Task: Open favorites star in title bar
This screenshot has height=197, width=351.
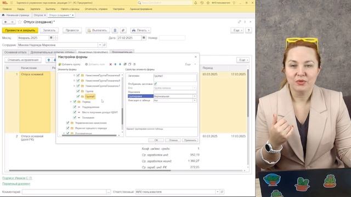Action: [208, 3]
